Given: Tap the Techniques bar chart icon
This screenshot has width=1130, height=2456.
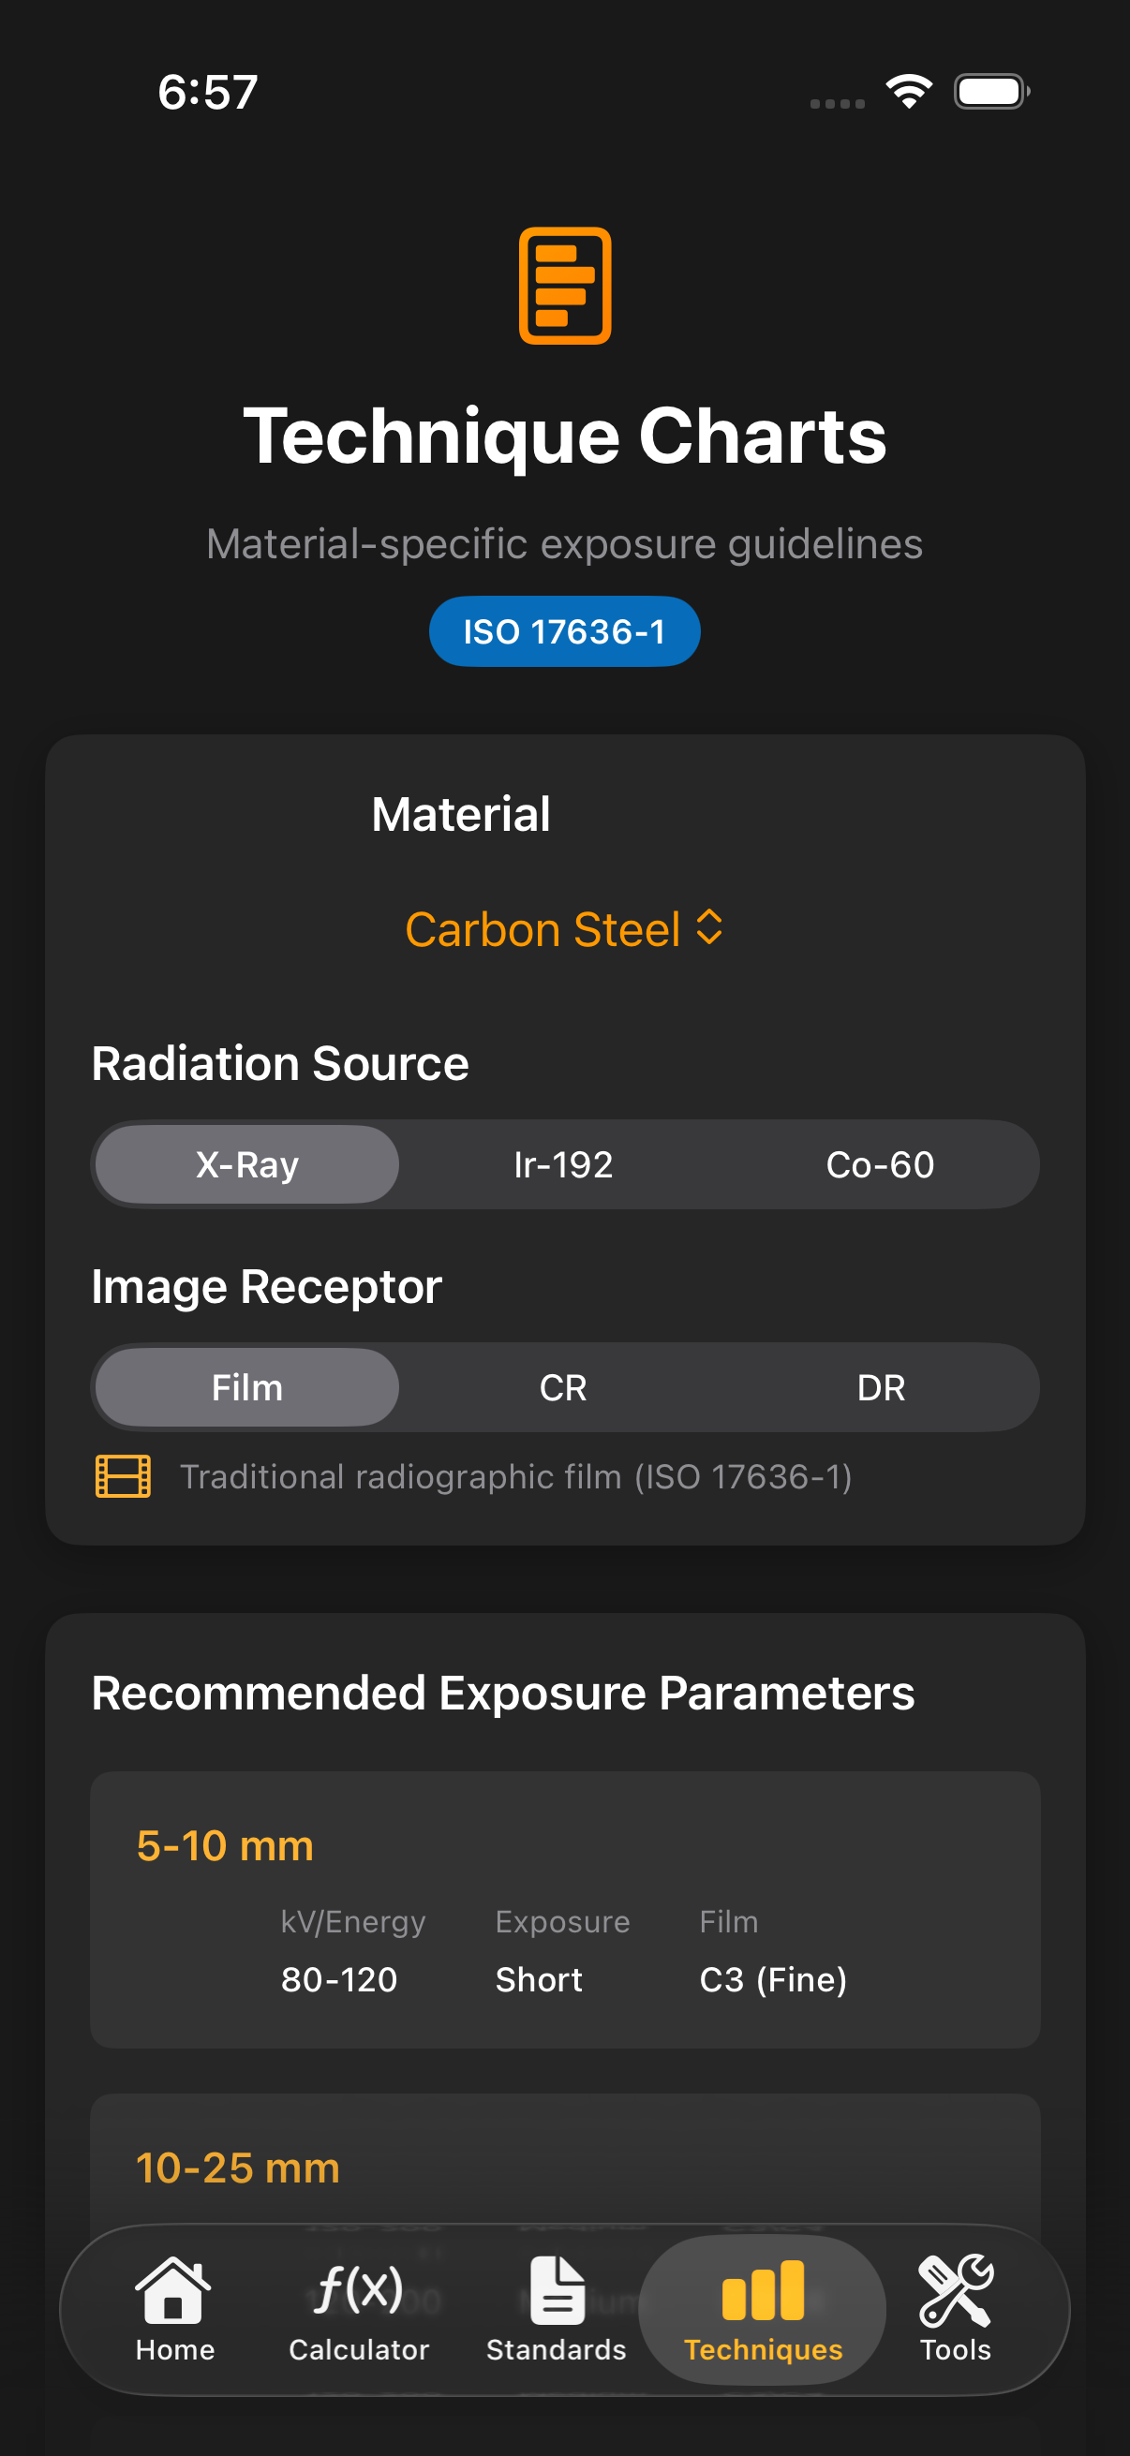Looking at the screenshot, I should click(763, 2290).
